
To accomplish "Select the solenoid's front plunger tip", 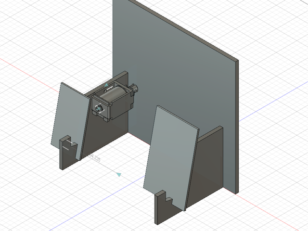I will (x=99, y=109).
